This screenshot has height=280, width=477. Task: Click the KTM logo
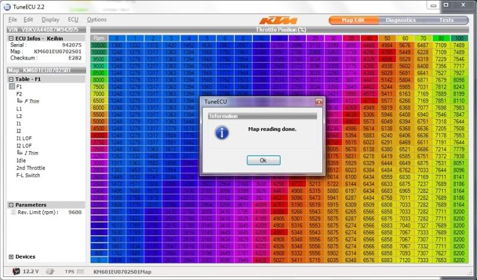pyautogui.click(x=278, y=21)
